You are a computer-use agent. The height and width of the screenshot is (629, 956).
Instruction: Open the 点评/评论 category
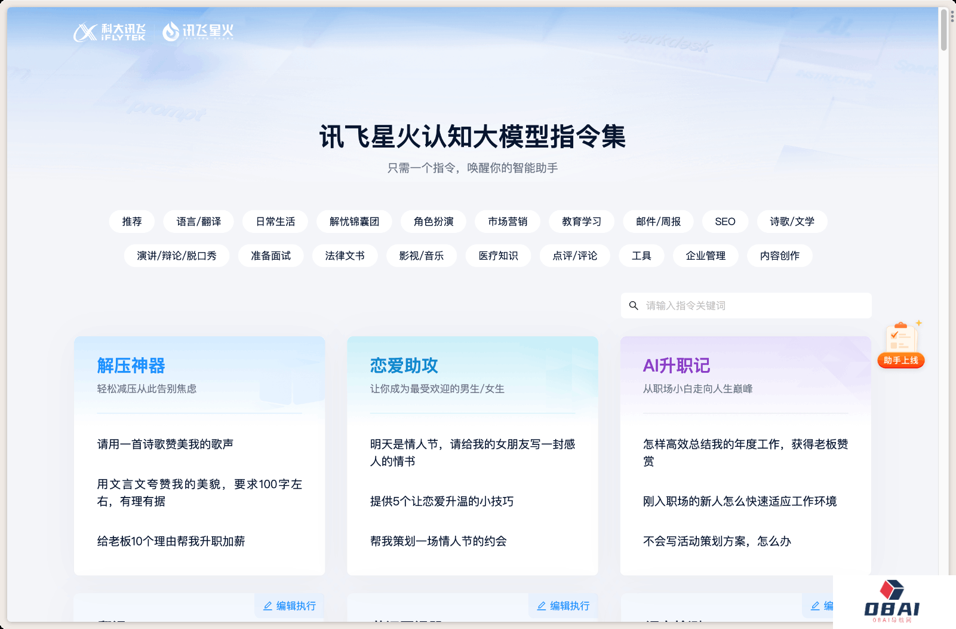point(574,256)
